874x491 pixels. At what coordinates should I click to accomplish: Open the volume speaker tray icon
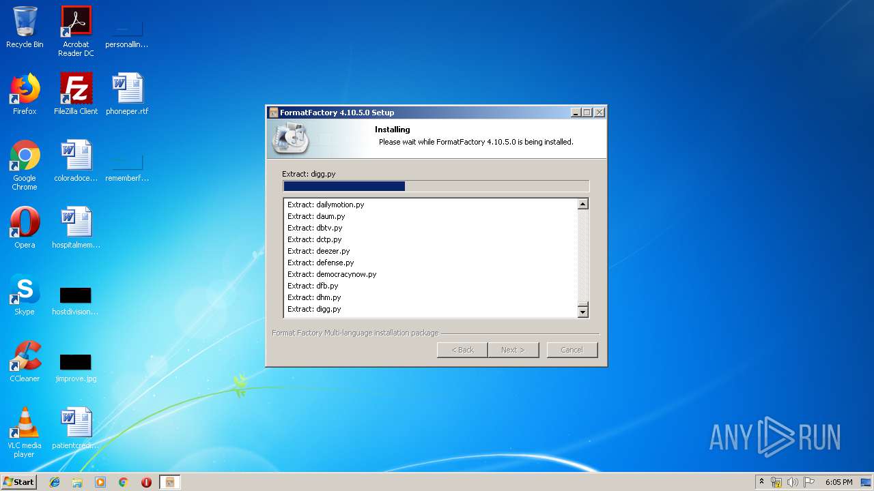[793, 482]
